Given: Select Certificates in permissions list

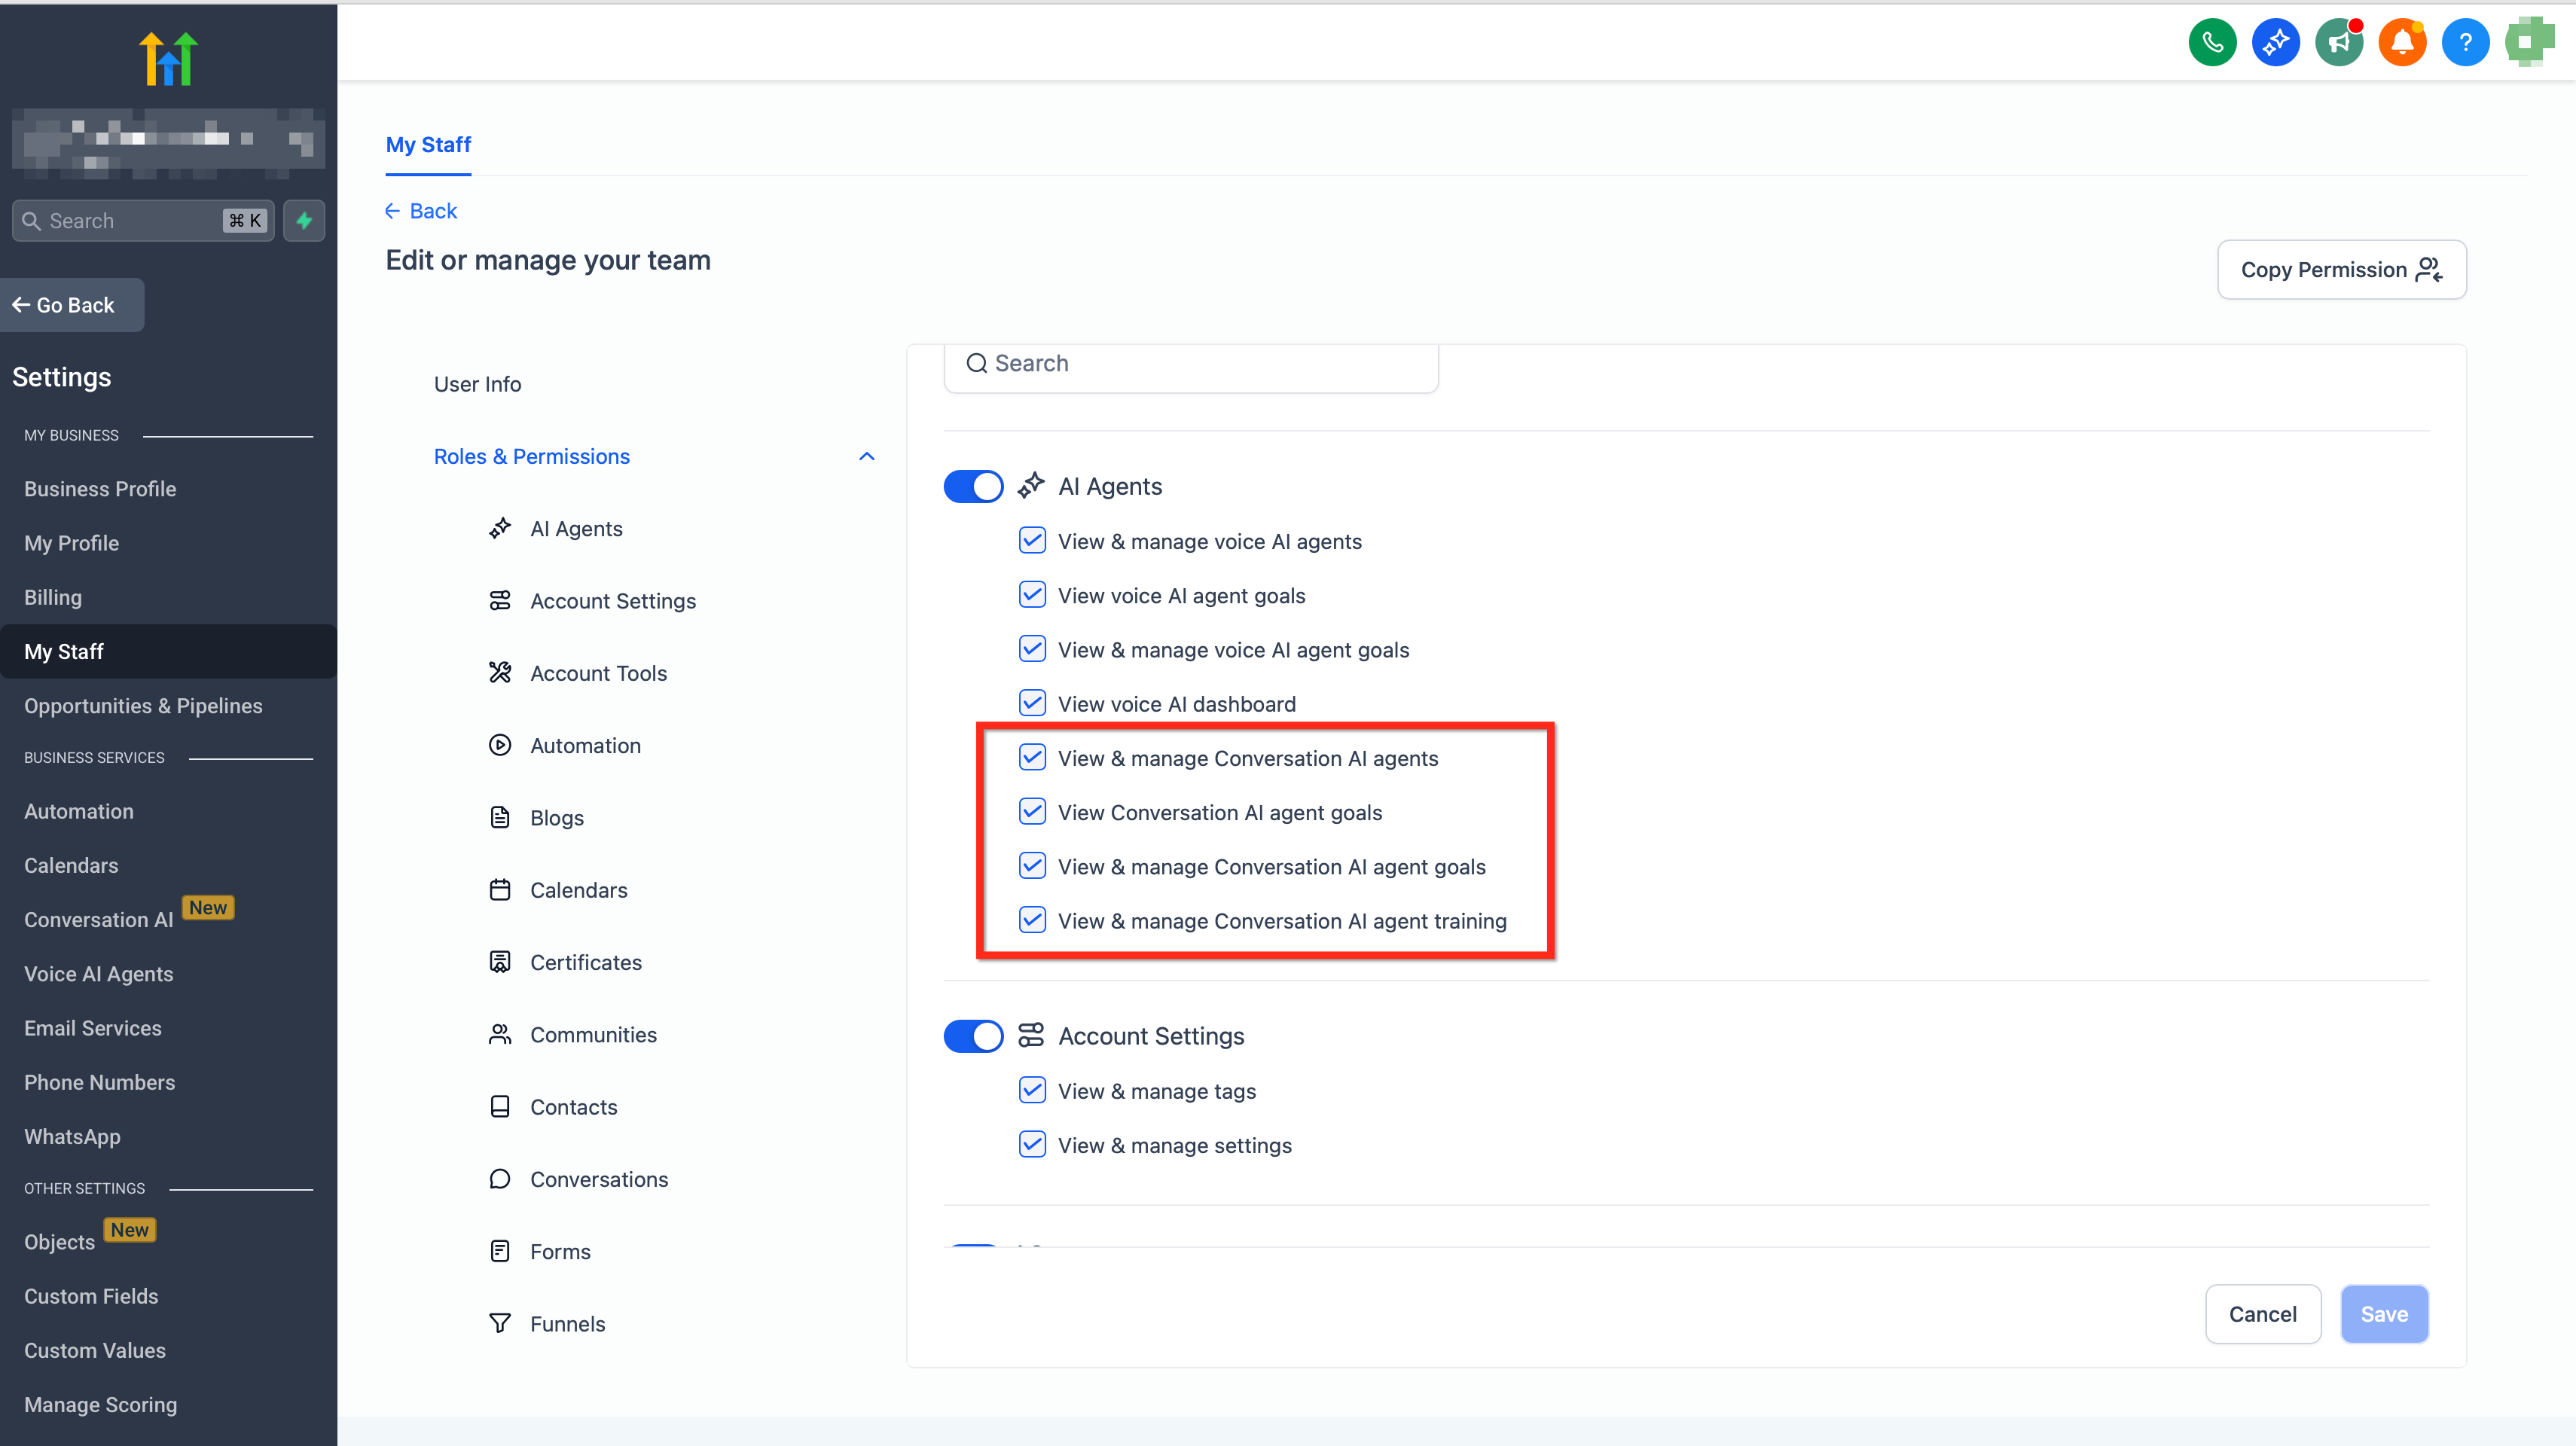Looking at the screenshot, I should coord(585,962).
